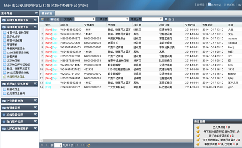This screenshot has width=242, height=148.
Task: Expand the 中心数据查询 section toggle
Action: [x=35, y=101]
